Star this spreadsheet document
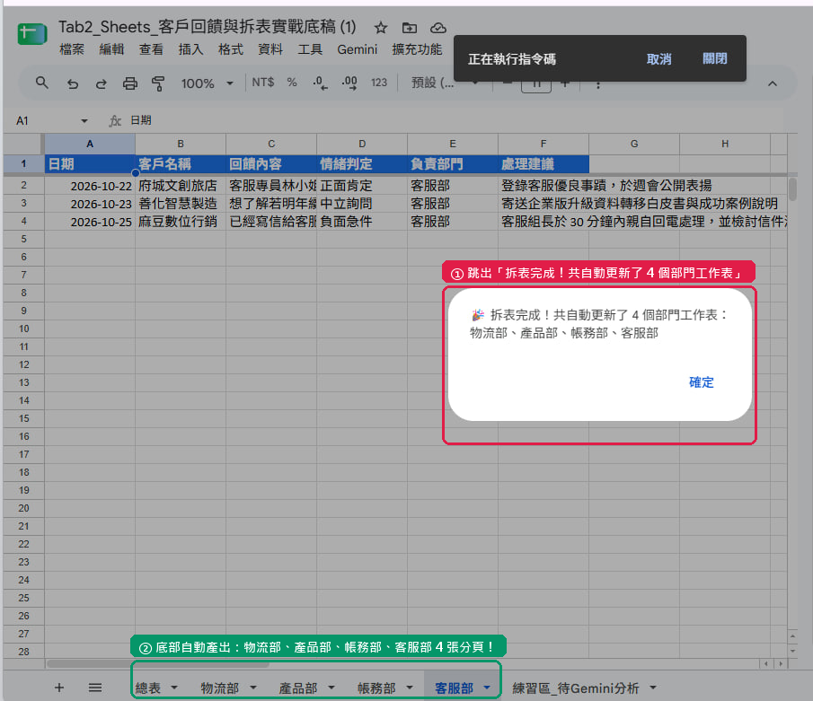The image size is (813, 701). (x=381, y=28)
